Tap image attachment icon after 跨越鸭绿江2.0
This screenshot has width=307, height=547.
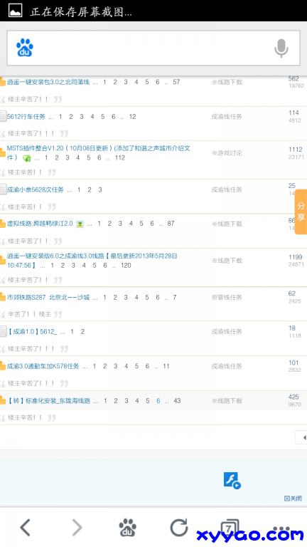[80, 224]
